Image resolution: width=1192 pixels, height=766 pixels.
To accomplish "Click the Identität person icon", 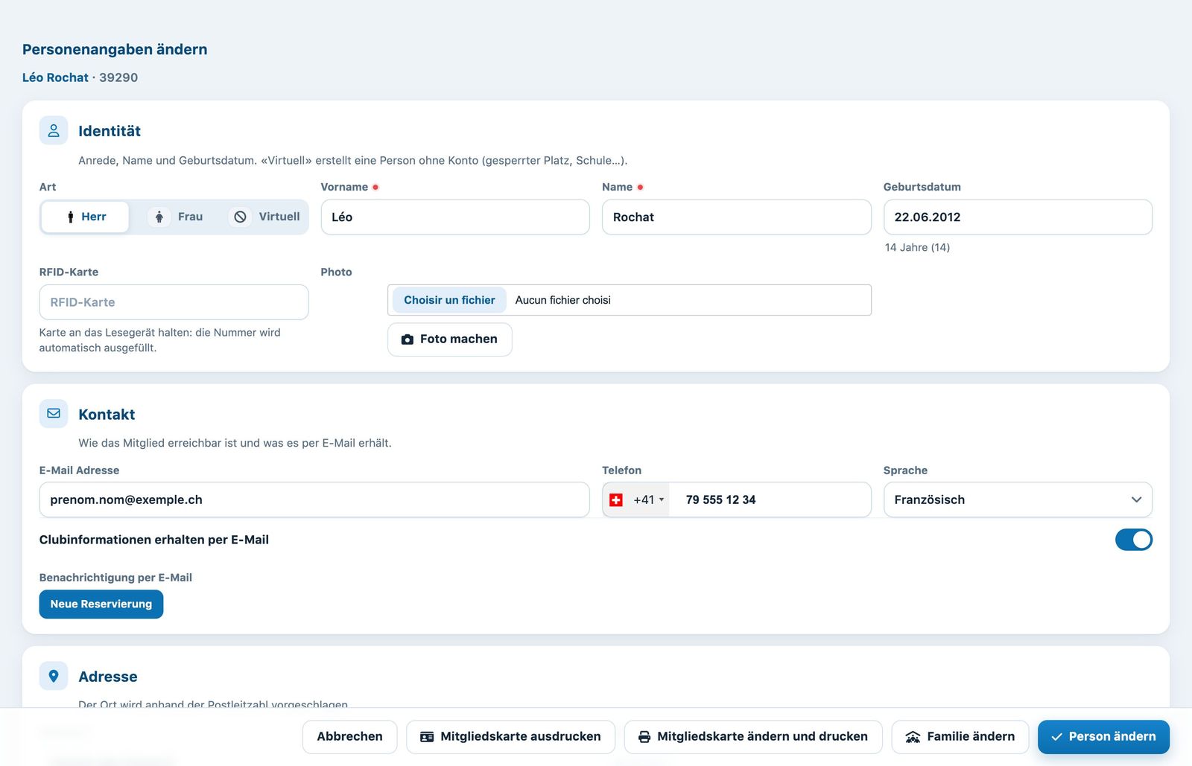I will pyautogui.click(x=54, y=130).
